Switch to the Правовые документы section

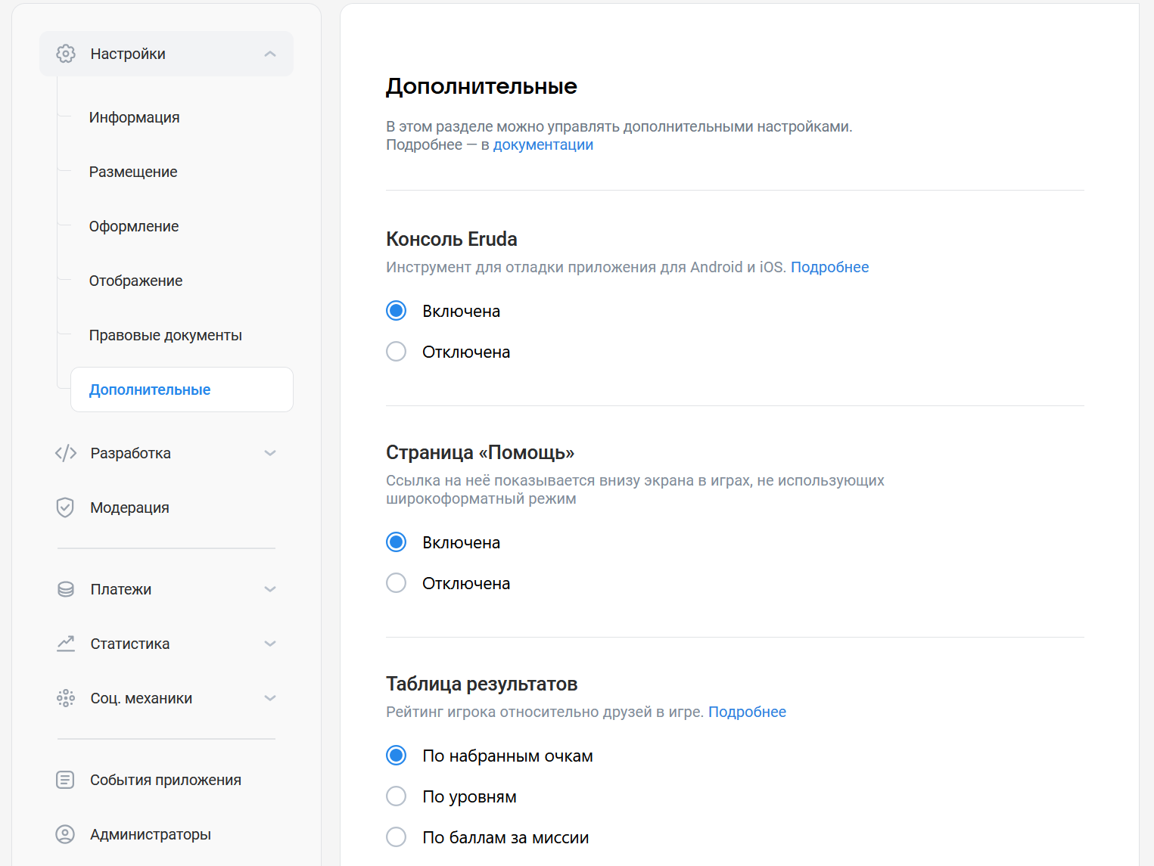(165, 334)
